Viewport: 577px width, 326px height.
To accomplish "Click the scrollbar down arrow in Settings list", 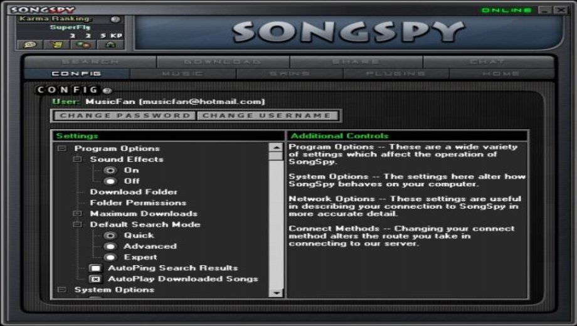I will coord(276,293).
